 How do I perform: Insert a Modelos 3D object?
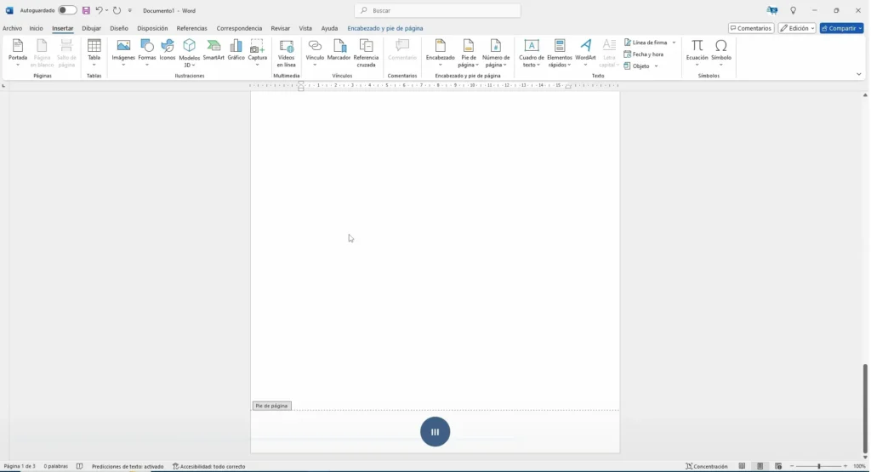point(190,54)
